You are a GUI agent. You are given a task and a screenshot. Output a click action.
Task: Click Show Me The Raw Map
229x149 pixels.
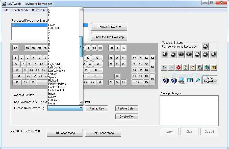(x=109, y=37)
